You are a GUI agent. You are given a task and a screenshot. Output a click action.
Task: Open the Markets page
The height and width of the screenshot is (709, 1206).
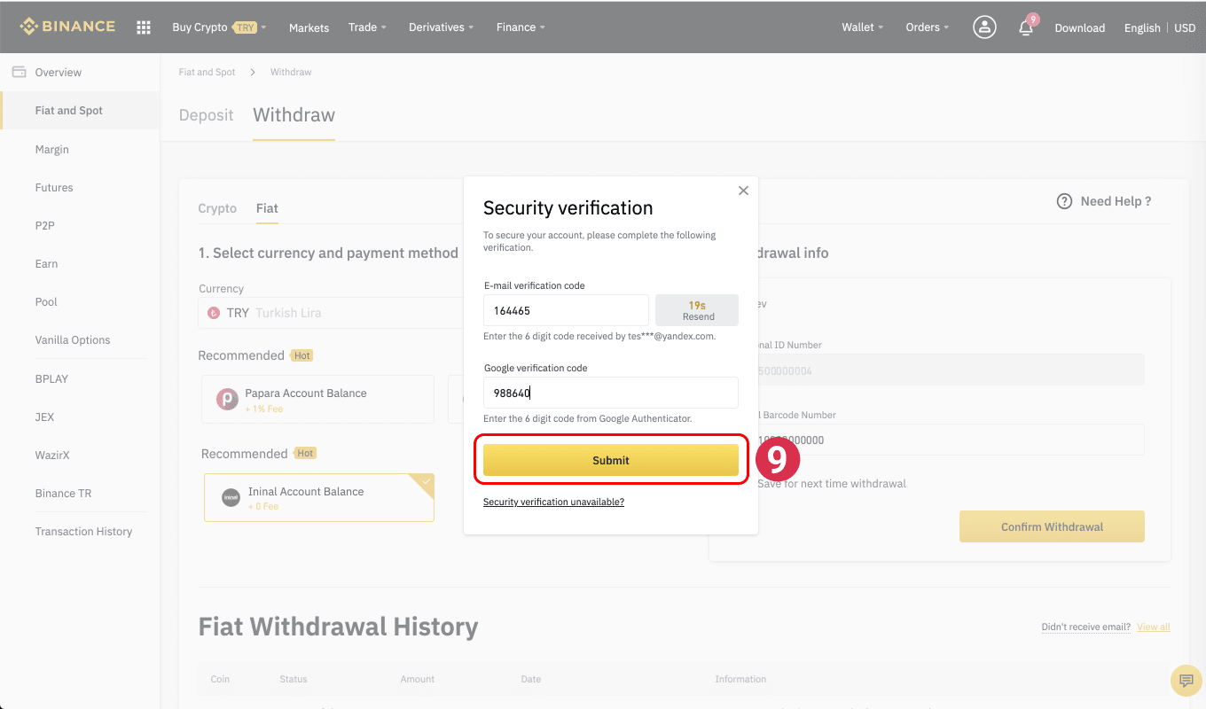(x=309, y=27)
